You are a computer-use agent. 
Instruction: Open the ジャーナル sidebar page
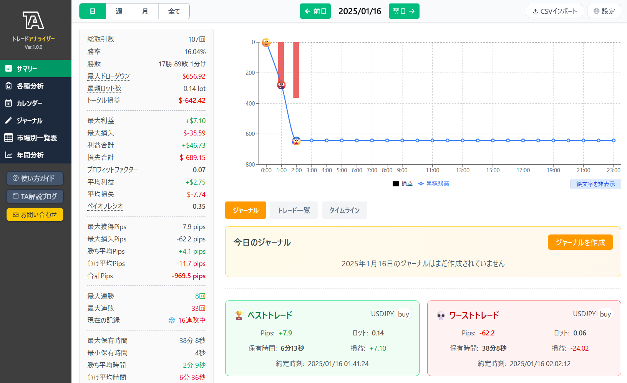[x=35, y=121]
